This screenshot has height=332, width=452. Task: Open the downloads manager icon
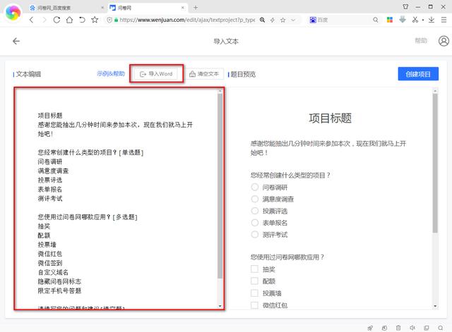(x=432, y=20)
